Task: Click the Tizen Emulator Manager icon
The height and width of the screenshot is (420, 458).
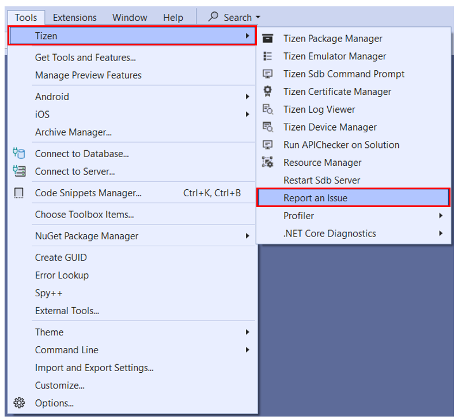Action: [x=267, y=56]
